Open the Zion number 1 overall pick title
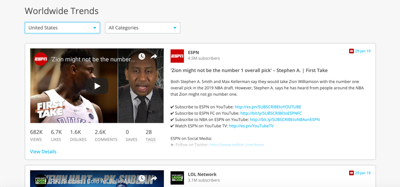 tap(249, 71)
